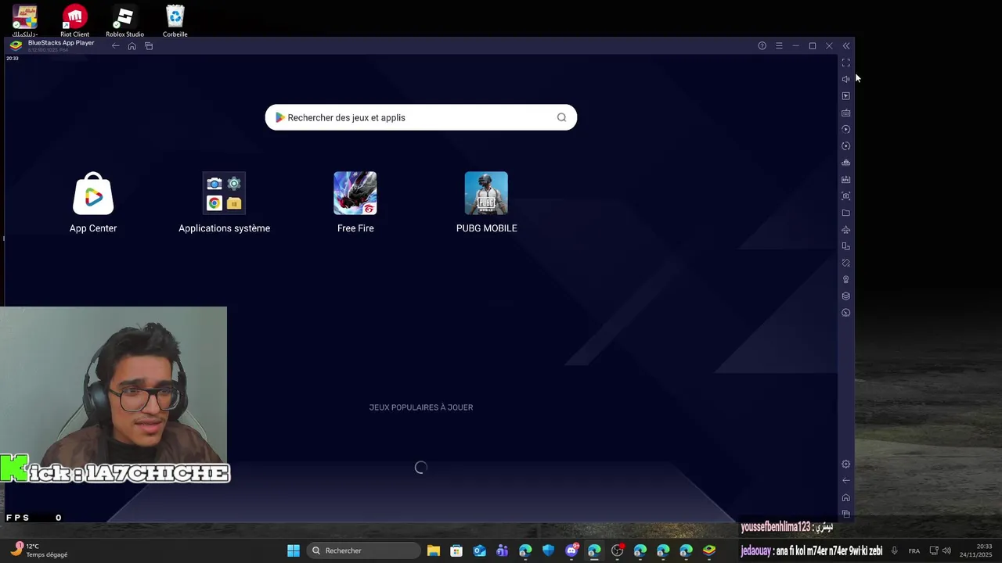
Task: Go back using the BlueStacks title bar arrow
Action: [x=115, y=46]
